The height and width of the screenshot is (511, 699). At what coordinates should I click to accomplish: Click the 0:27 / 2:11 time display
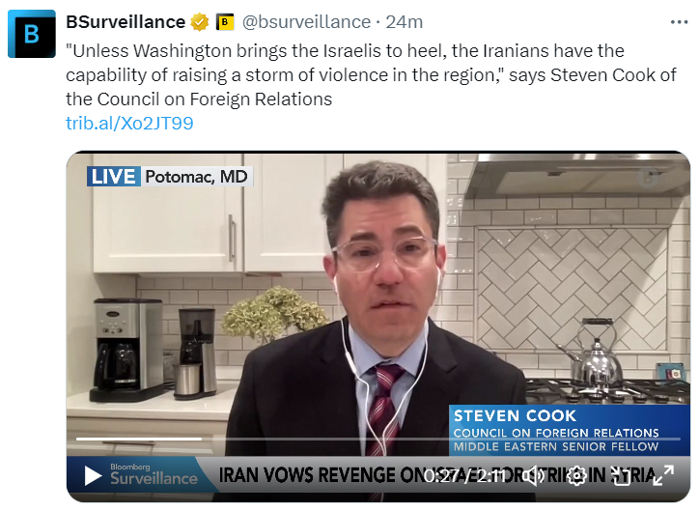tap(464, 476)
